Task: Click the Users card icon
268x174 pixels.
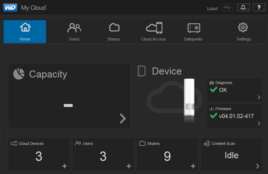Action: click(78, 143)
